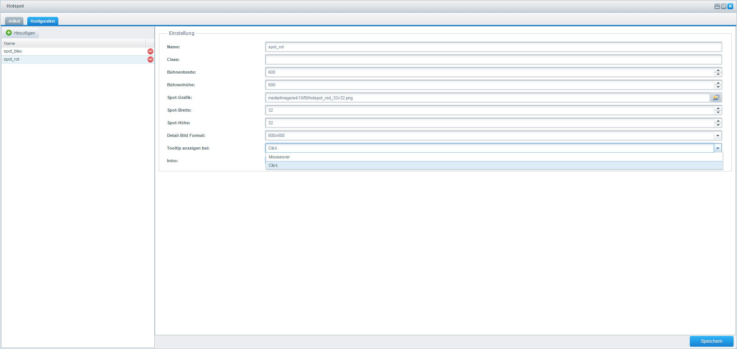Click into the Bühnenhöhe value field
737x349 pixels.
click(489, 85)
